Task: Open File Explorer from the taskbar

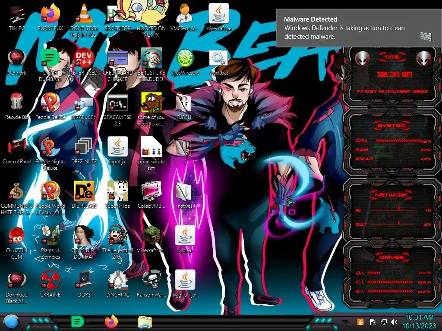Action: coord(145,322)
